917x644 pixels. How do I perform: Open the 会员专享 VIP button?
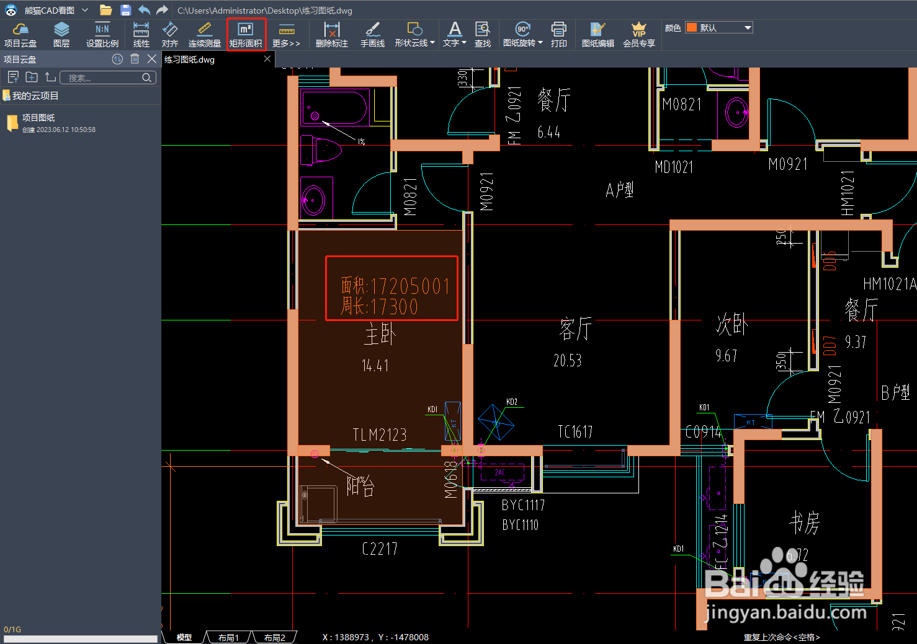point(639,35)
